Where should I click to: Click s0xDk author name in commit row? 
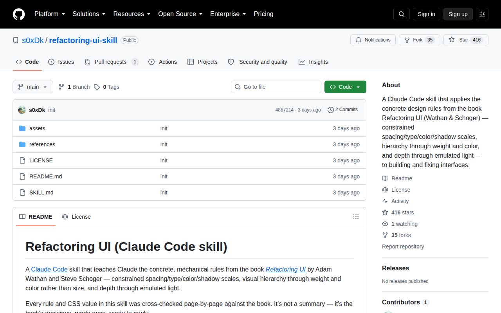(37, 110)
